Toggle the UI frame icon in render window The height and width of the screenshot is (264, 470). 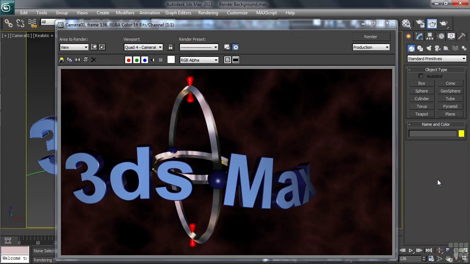coord(236,60)
